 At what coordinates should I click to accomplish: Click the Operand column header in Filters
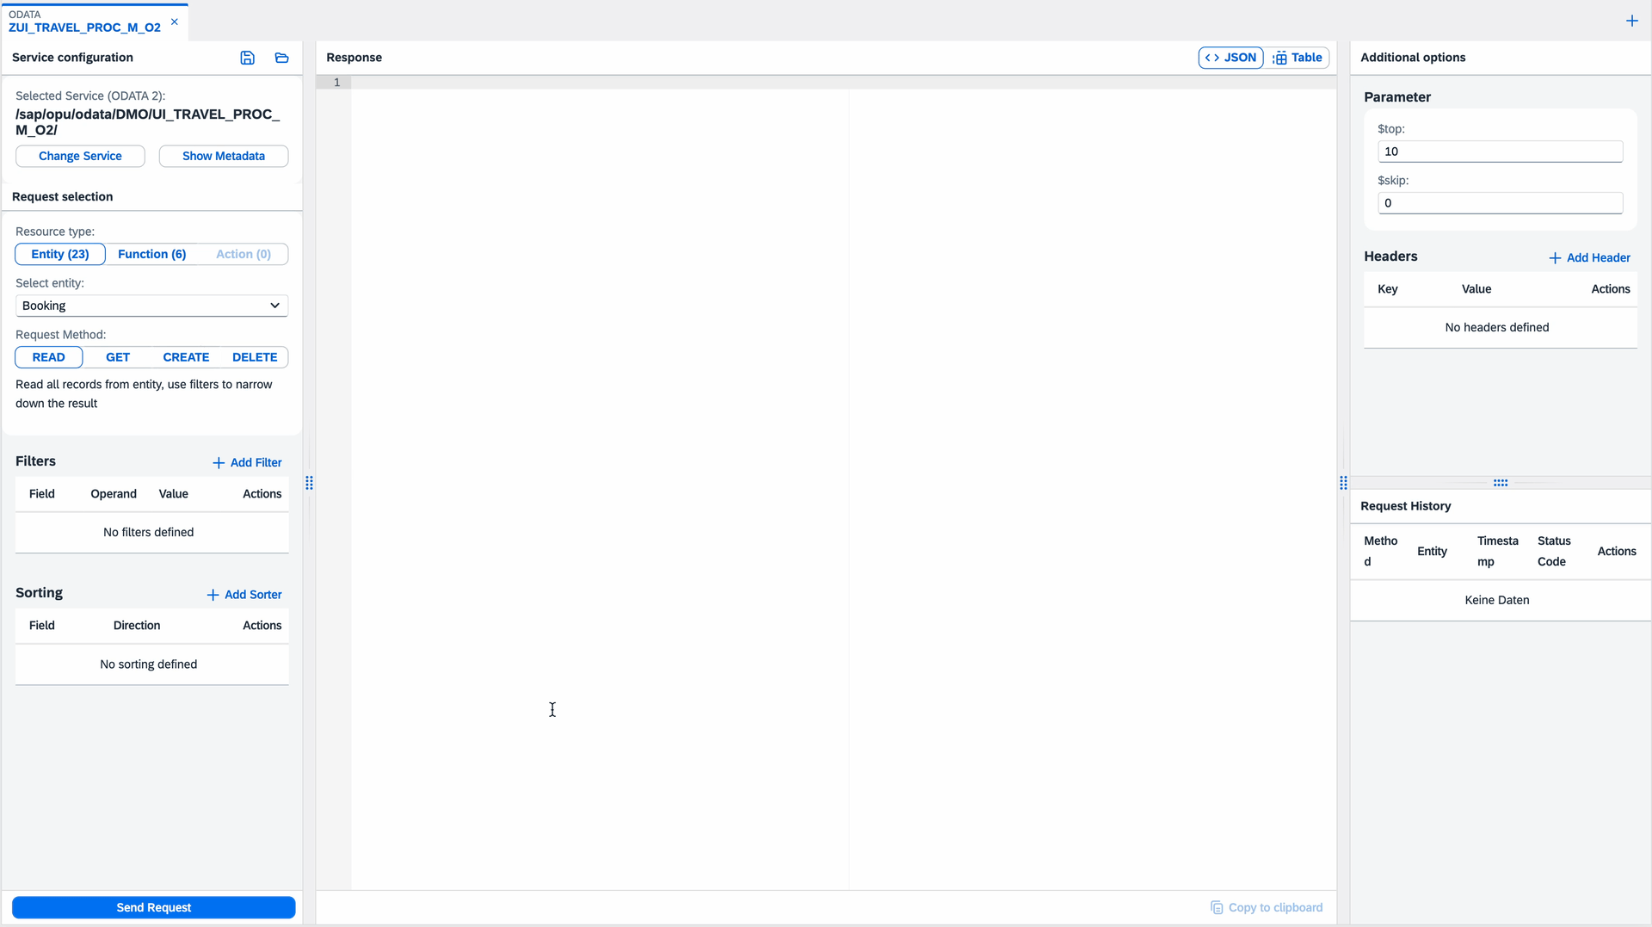click(x=114, y=494)
